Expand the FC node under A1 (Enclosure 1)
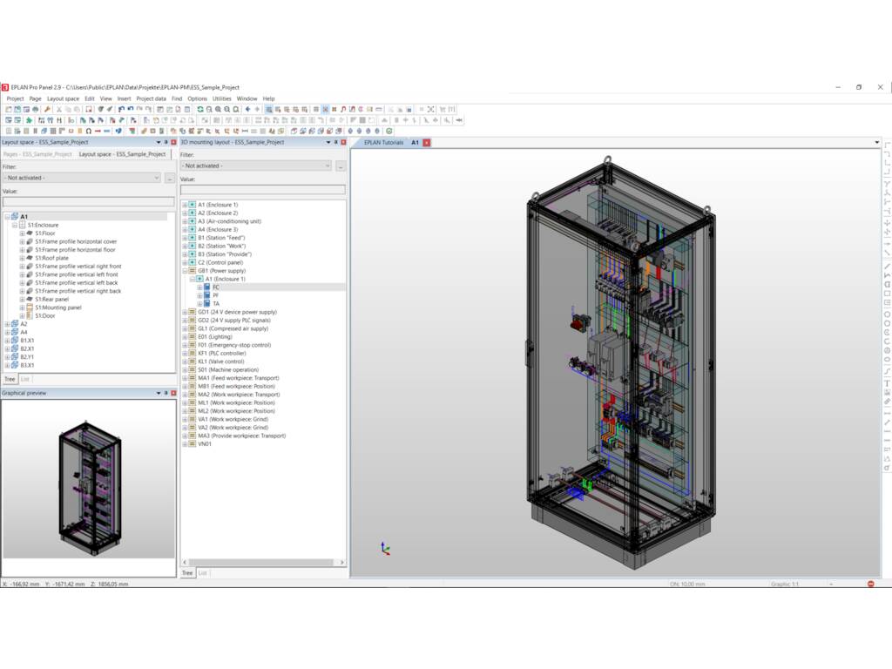Screen dimensions: 892x669 click(x=199, y=287)
